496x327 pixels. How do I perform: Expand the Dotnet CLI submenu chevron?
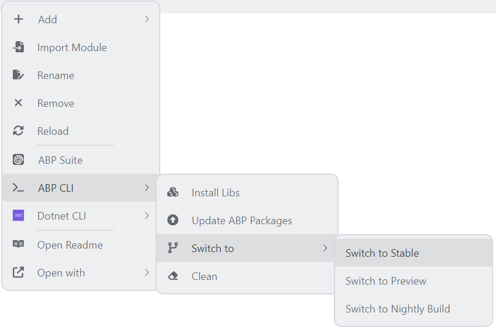[x=147, y=215]
